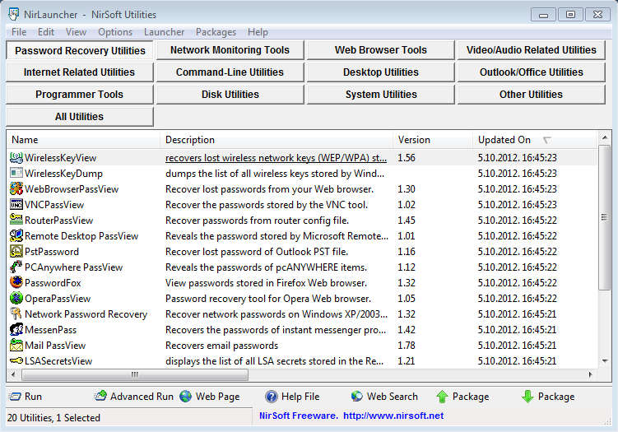Open the Launcher menu
The width and height of the screenshot is (618, 432).
[164, 32]
